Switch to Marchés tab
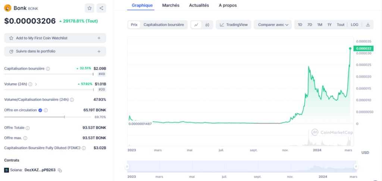The height and width of the screenshot is (181, 382). click(171, 5)
